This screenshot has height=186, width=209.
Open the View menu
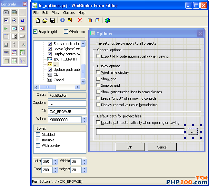(55, 13)
